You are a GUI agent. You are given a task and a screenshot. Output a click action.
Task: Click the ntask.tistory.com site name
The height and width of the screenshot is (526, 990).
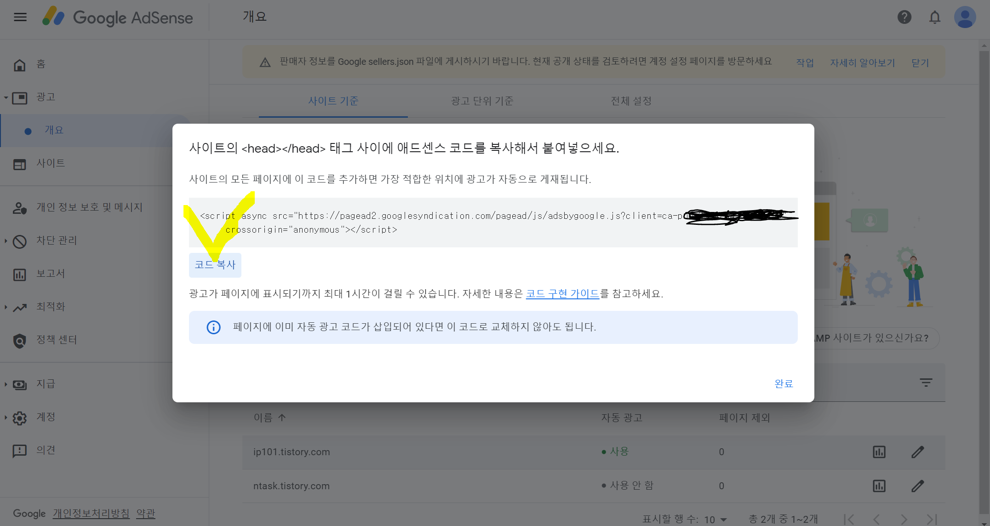[x=292, y=486]
